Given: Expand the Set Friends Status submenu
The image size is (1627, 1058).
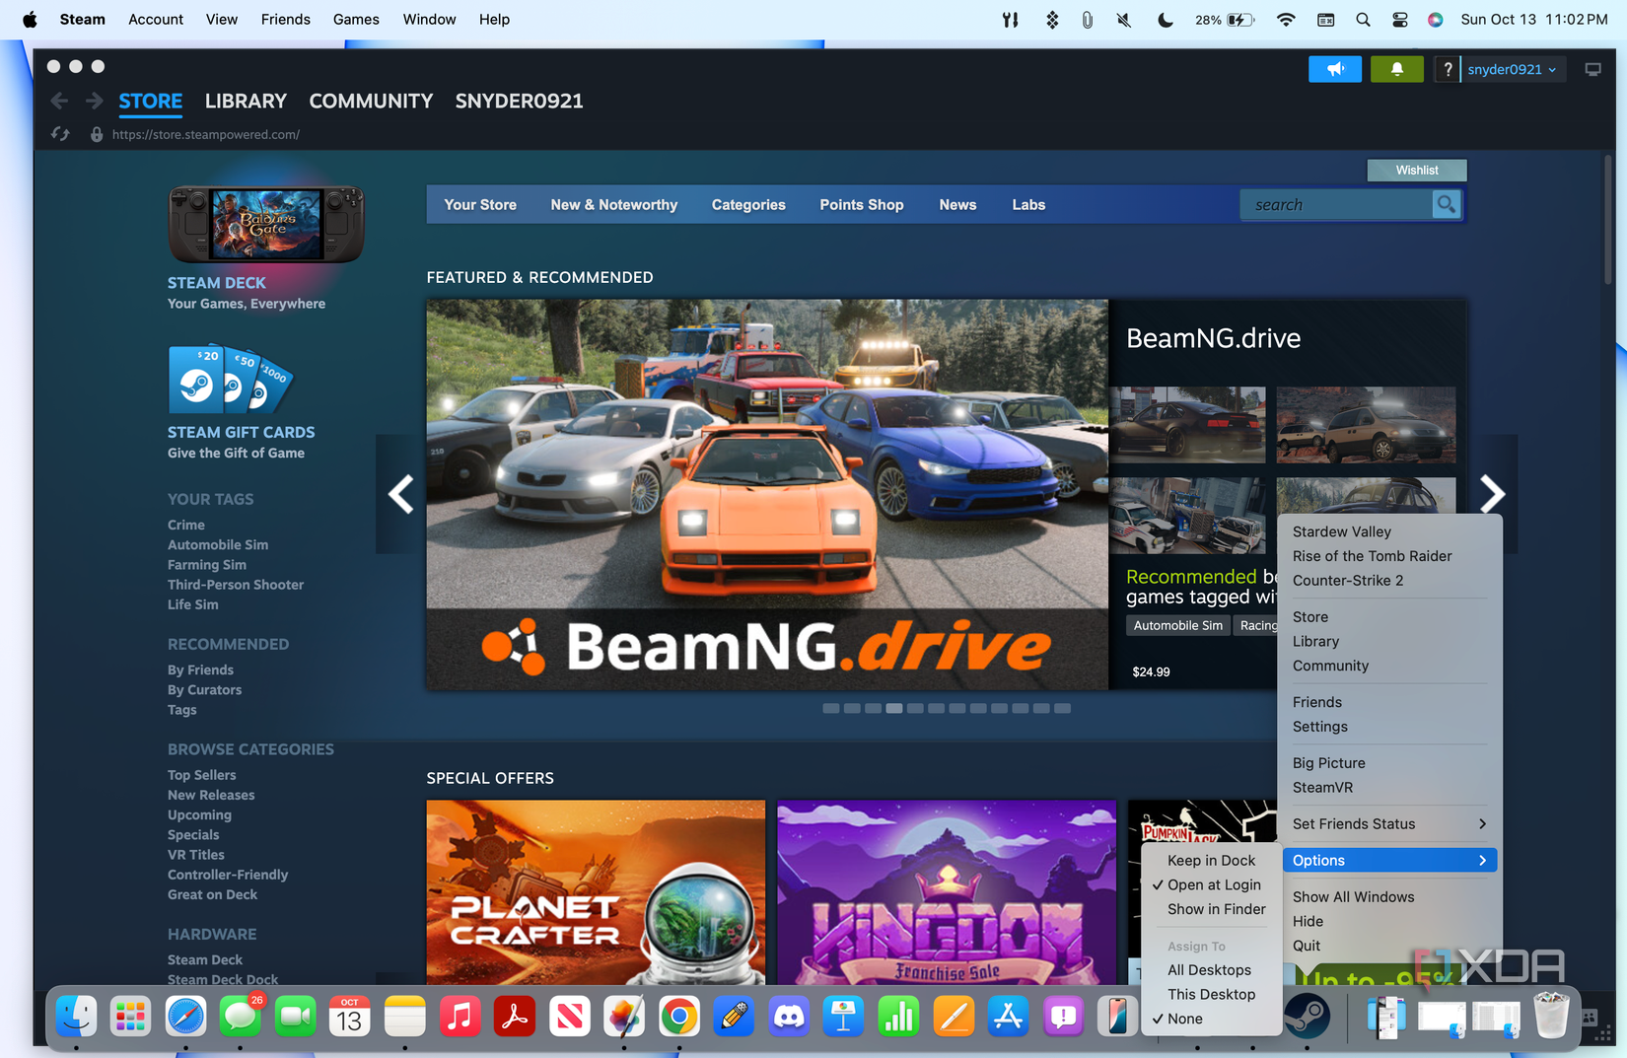Looking at the screenshot, I should pyautogui.click(x=1389, y=823).
